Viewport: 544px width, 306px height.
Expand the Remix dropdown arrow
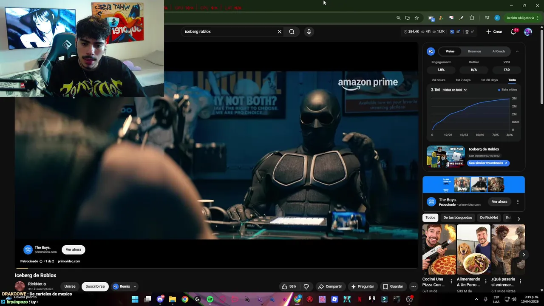[135, 286]
